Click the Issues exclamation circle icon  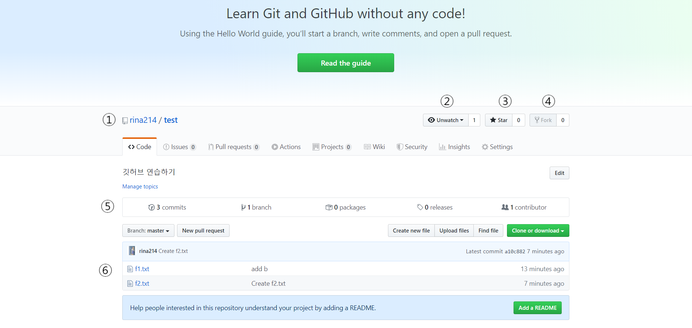tap(166, 147)
